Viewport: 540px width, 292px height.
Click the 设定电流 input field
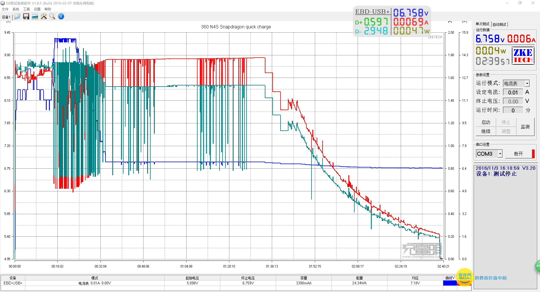pos(513,92)
